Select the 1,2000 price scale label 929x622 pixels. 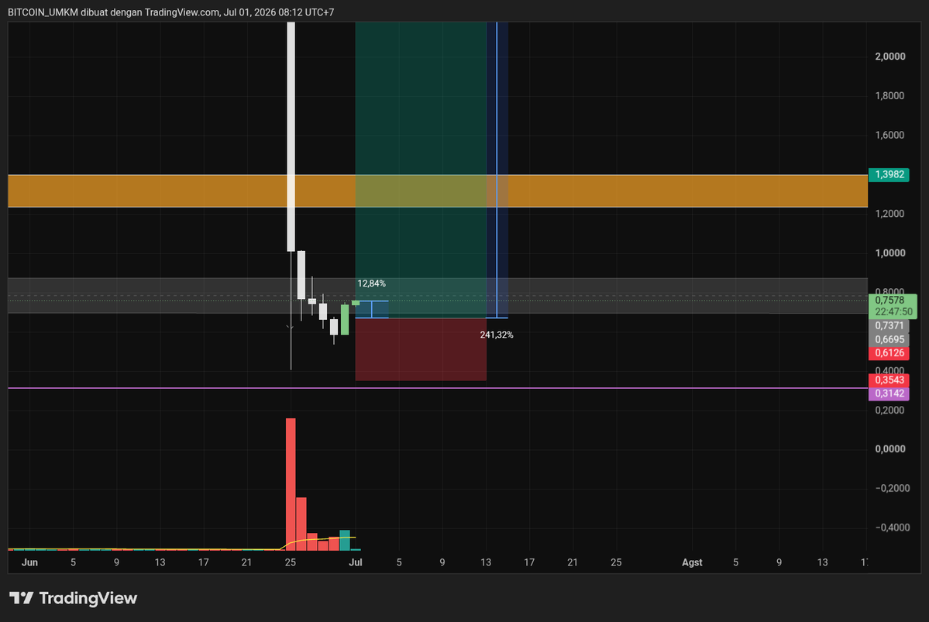click(x=890, y=213)
